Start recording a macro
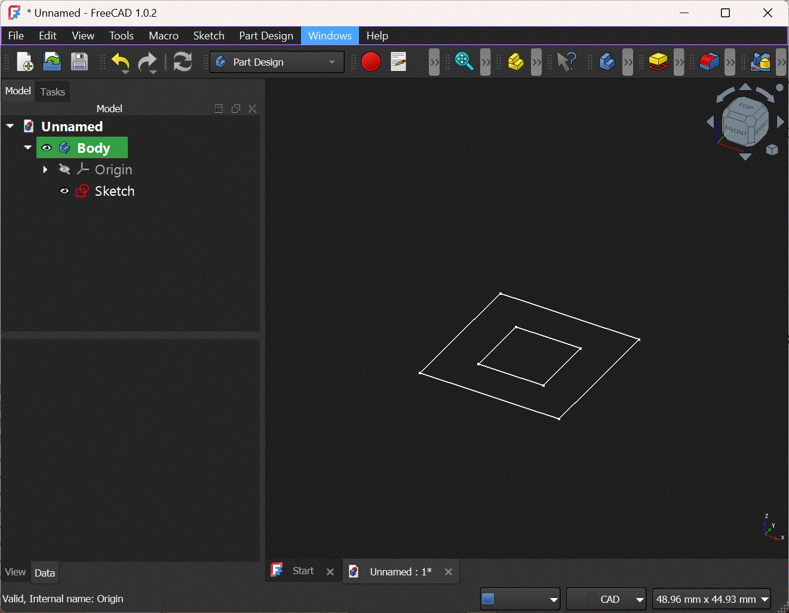The height and width of the screenshot is (613, 789). 370,61
